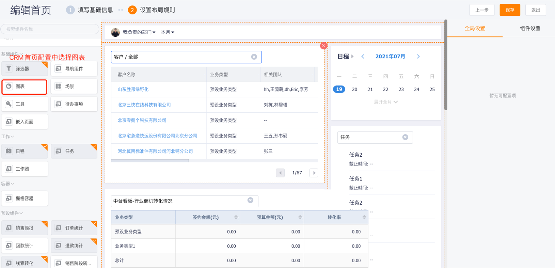Go to next month in calendar
This screenshot has width=555, height=268.
point(418,57)
